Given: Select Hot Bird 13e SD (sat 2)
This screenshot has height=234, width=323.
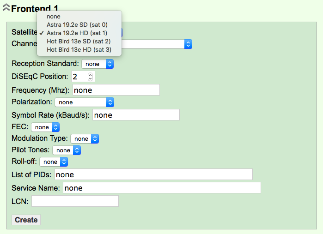Looking at the screenshot, I should tap(79, 42).
